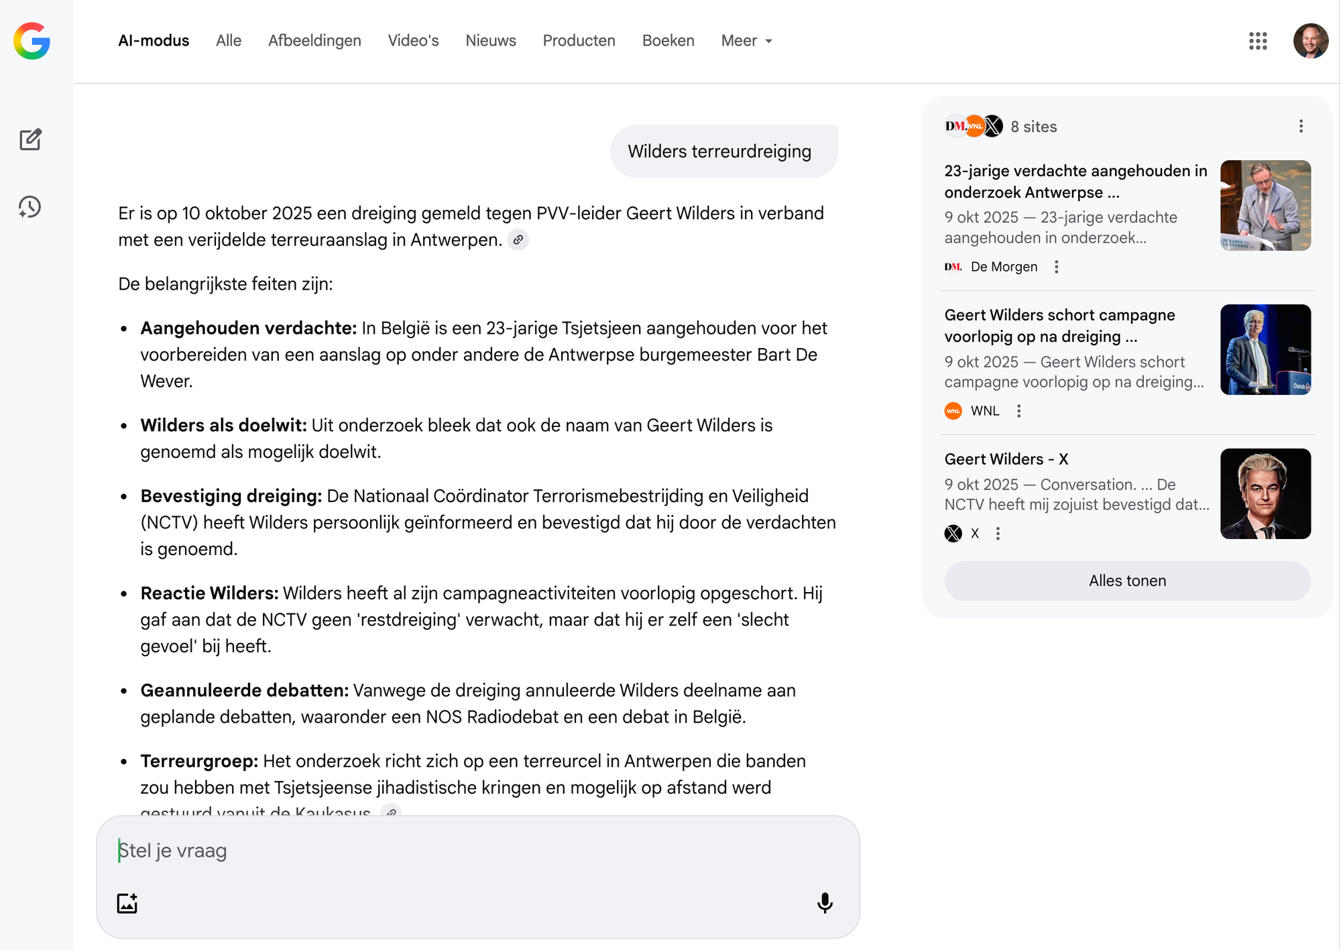Start a new AI-modus chat
This screenshot has width=1341, height=950.
(30, 139)
